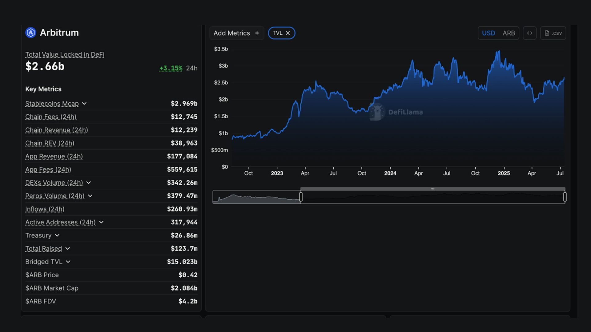Download the chart data as .csv

tap(553, 33)
